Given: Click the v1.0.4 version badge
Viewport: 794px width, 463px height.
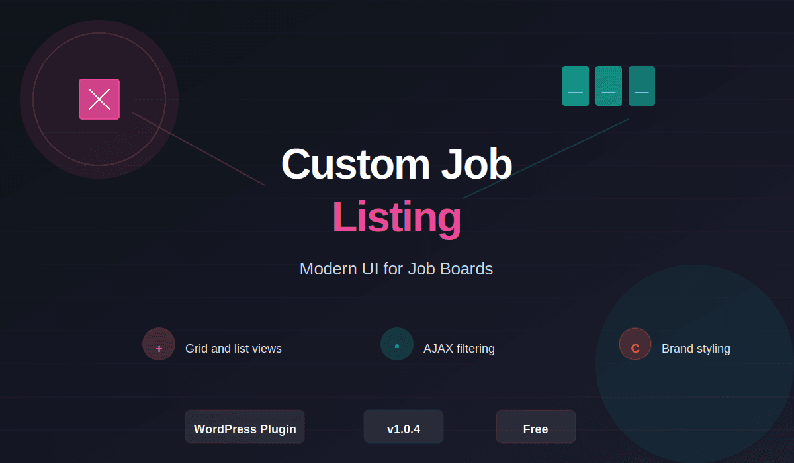Looking at the screenshot, I should pyautogui.click(x=404, y=427).
